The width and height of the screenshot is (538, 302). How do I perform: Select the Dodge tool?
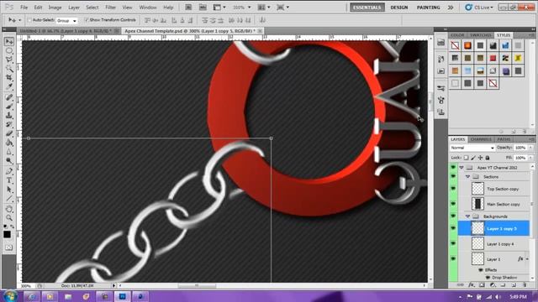(x=9, y=161)
